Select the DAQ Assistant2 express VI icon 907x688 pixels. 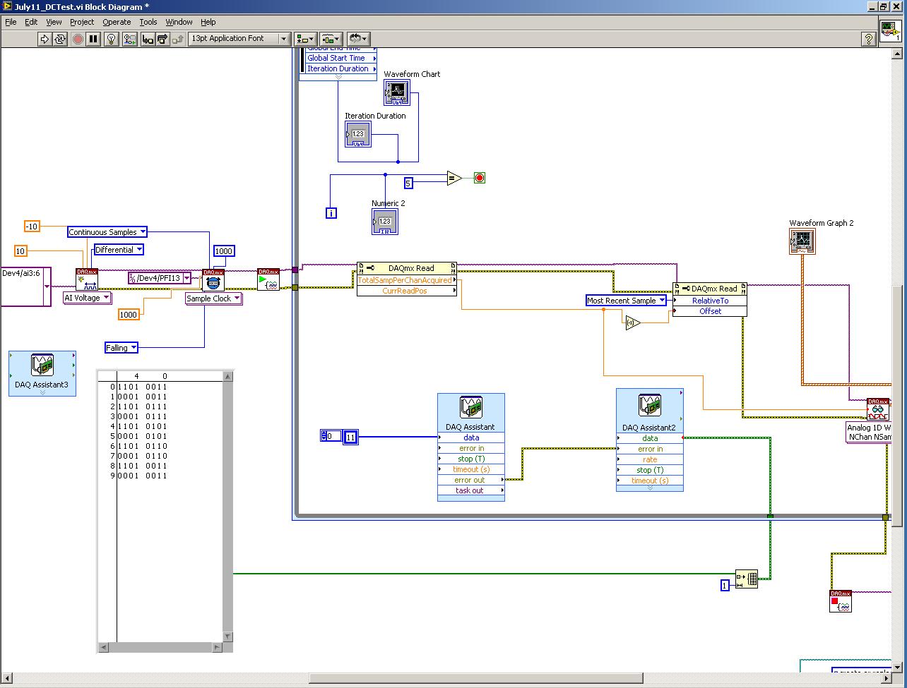[x=650, y=406]
